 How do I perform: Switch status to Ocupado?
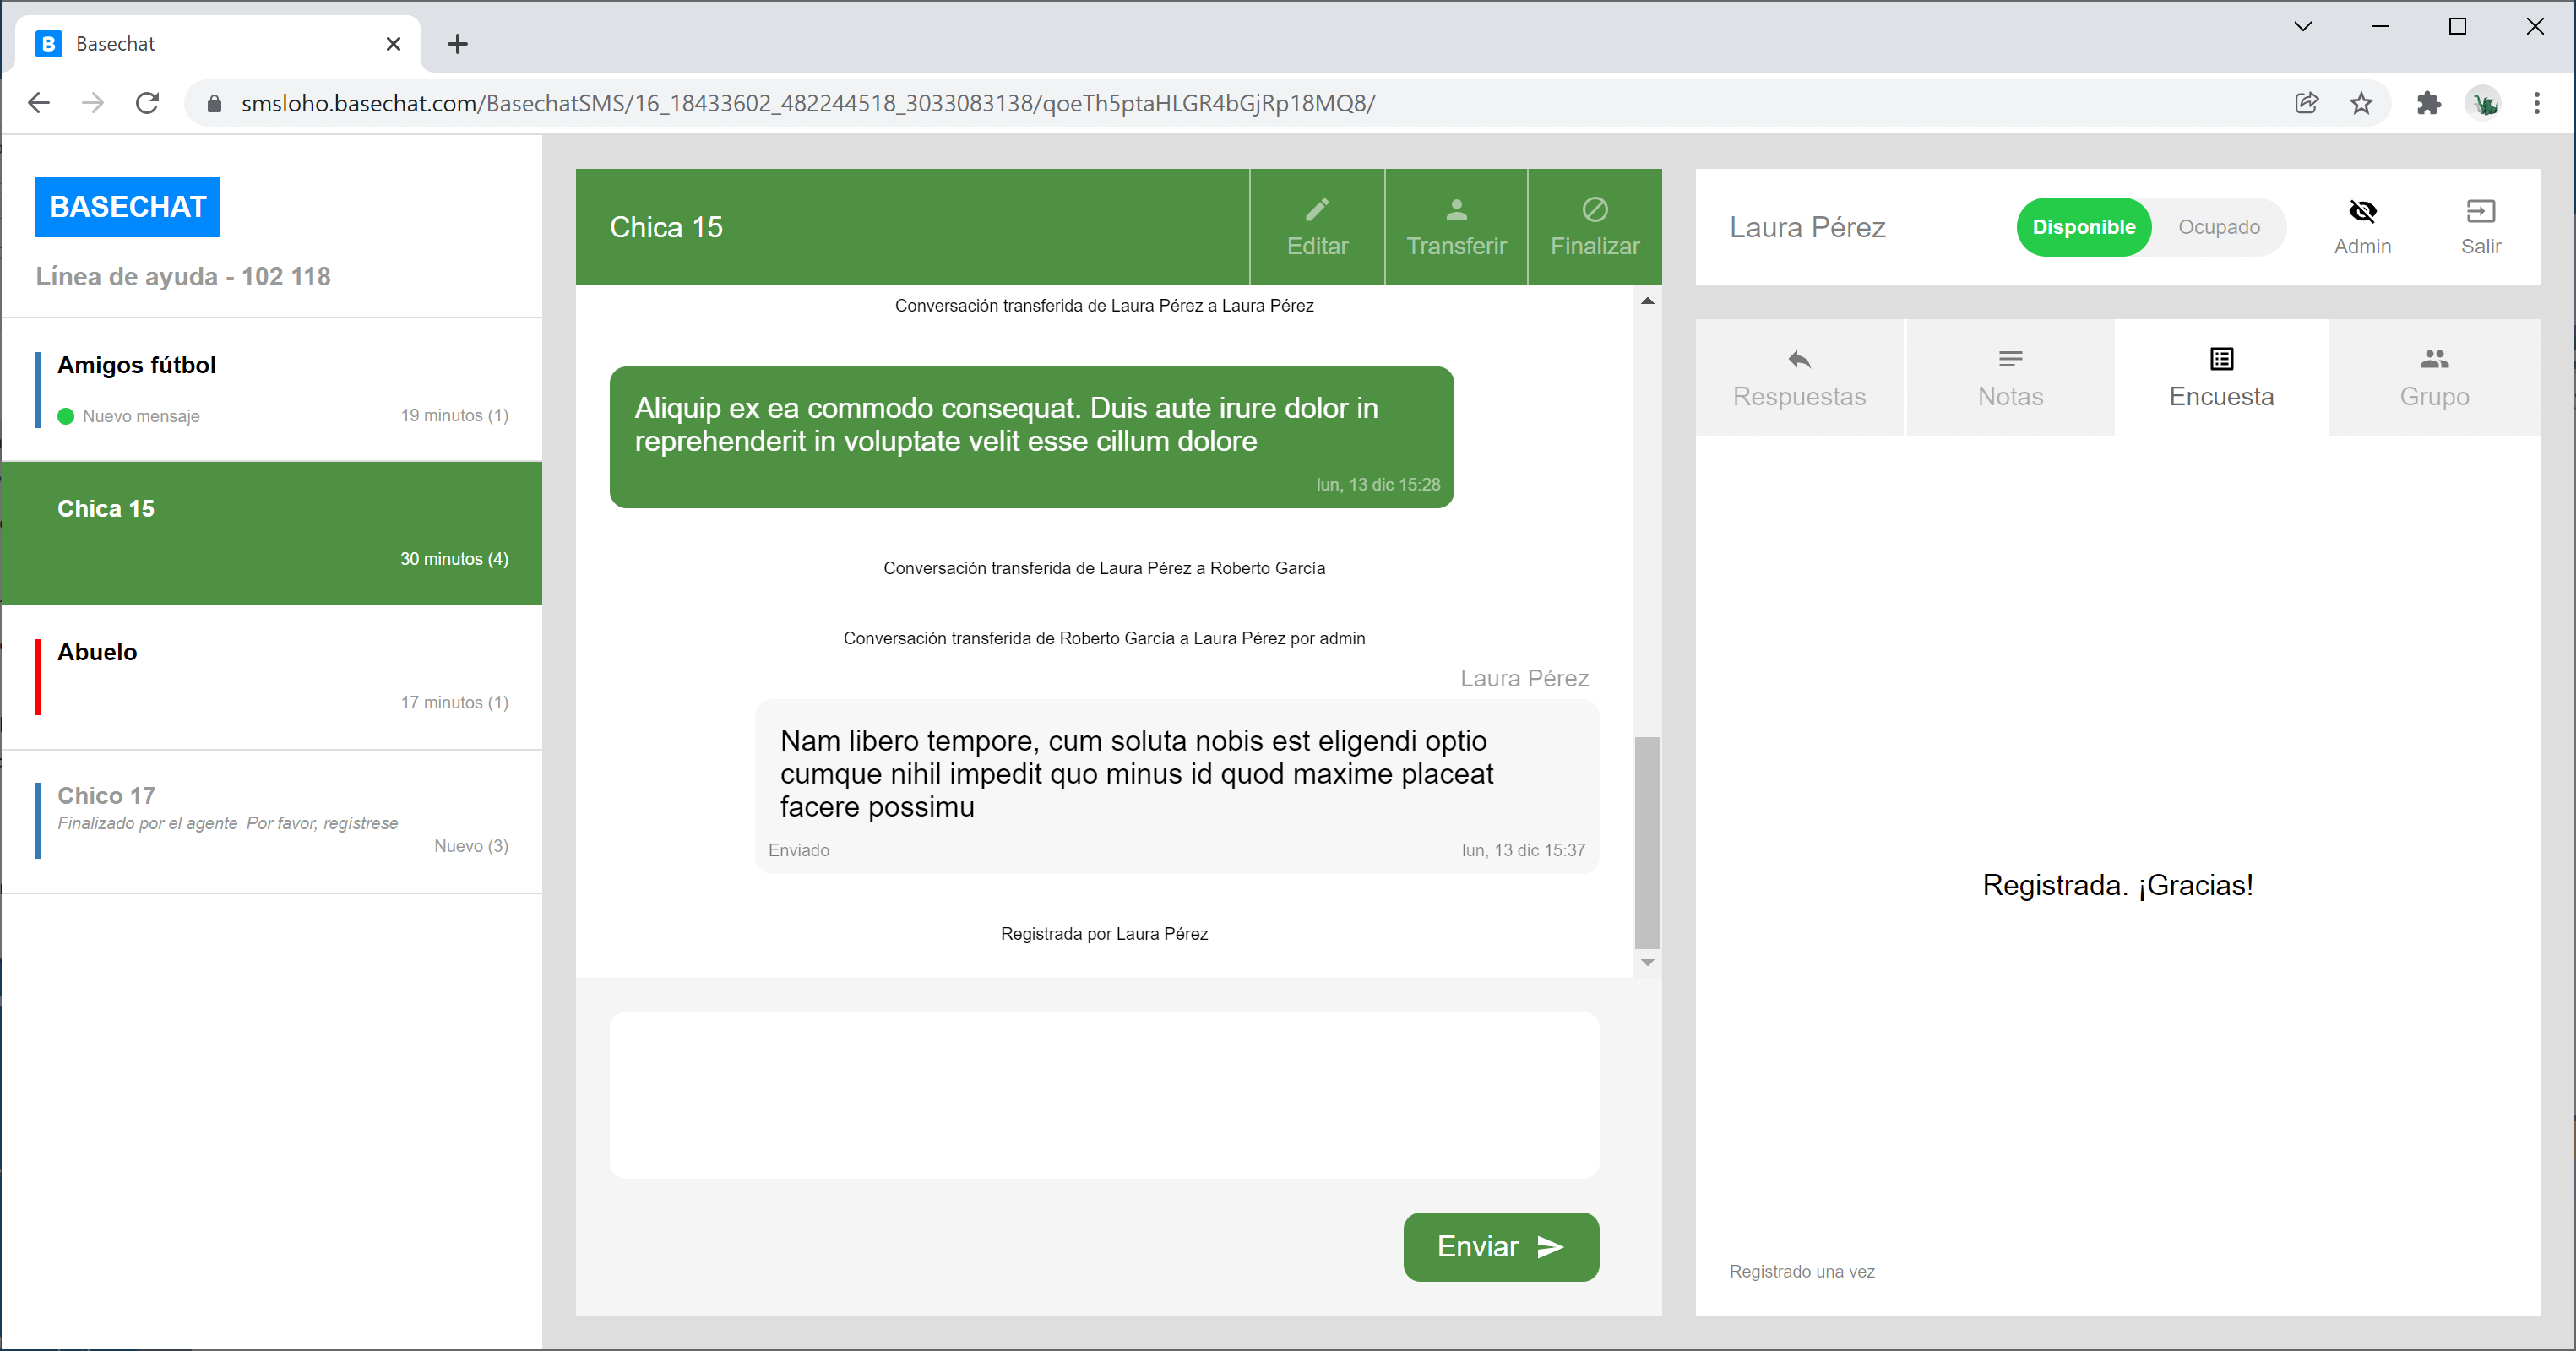pyautogui.click(x=2218, y=227)
